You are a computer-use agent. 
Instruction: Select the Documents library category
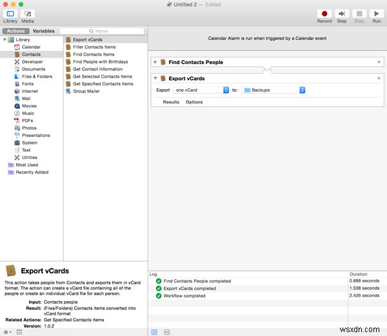(x=34, y=69)
